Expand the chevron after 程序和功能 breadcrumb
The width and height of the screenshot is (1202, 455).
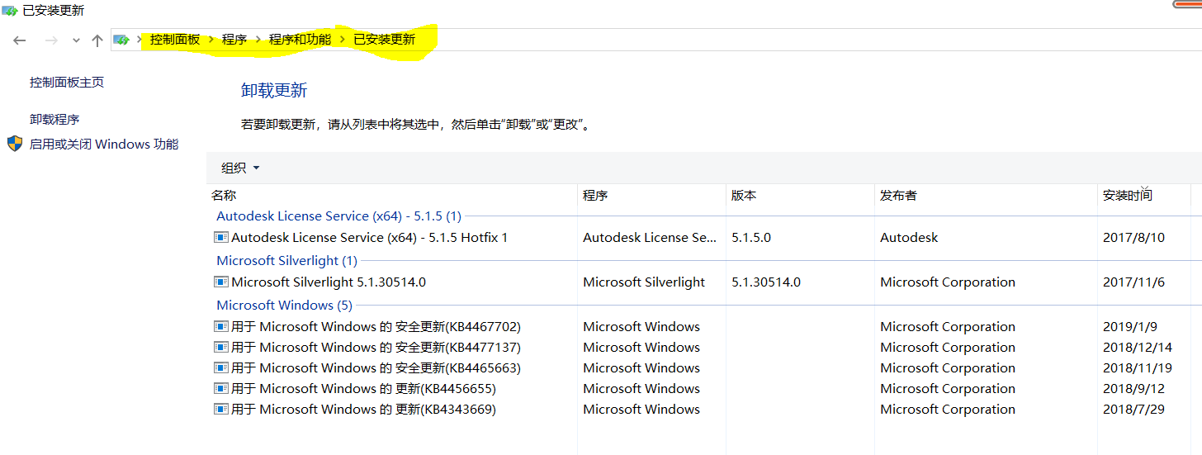342,40
